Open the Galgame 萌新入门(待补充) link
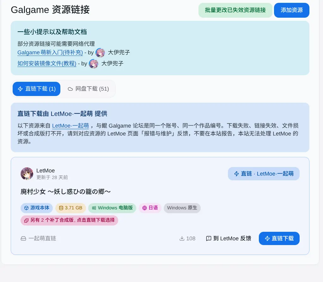The image size is (323, 282). click(50, 52)
